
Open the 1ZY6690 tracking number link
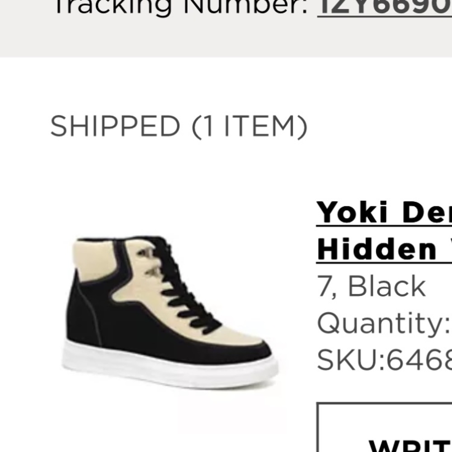(x=385, y=7)
